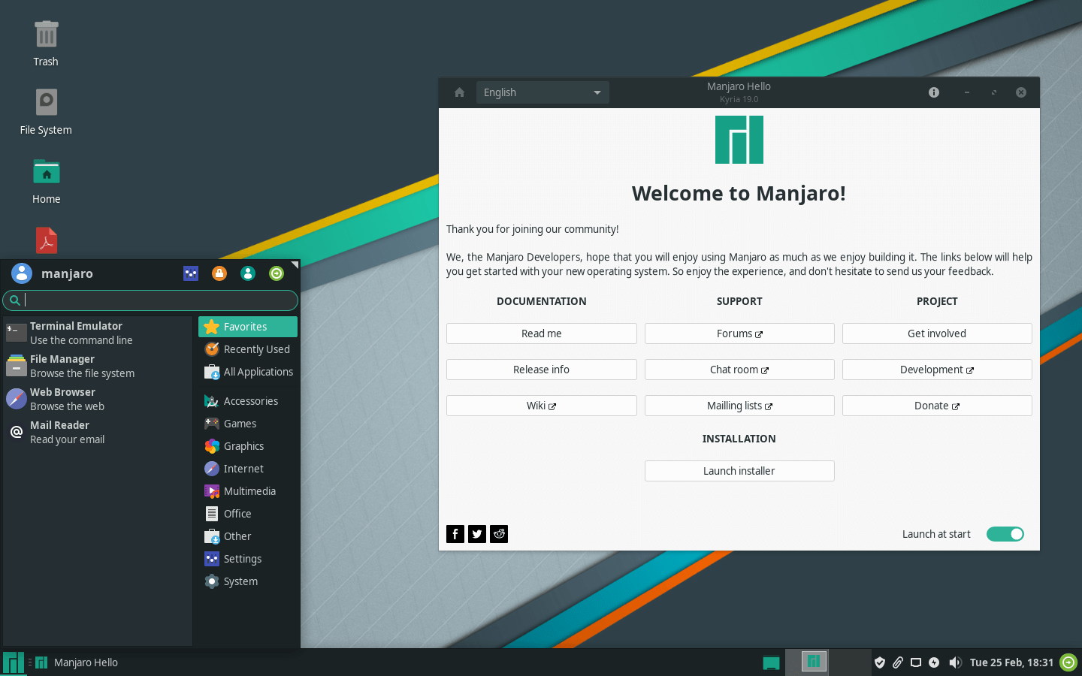Image resolution: width=1082 pixels, height=676 pixels.
Task: Click the volume speaker tray icon
Action: tap(955, 662)
